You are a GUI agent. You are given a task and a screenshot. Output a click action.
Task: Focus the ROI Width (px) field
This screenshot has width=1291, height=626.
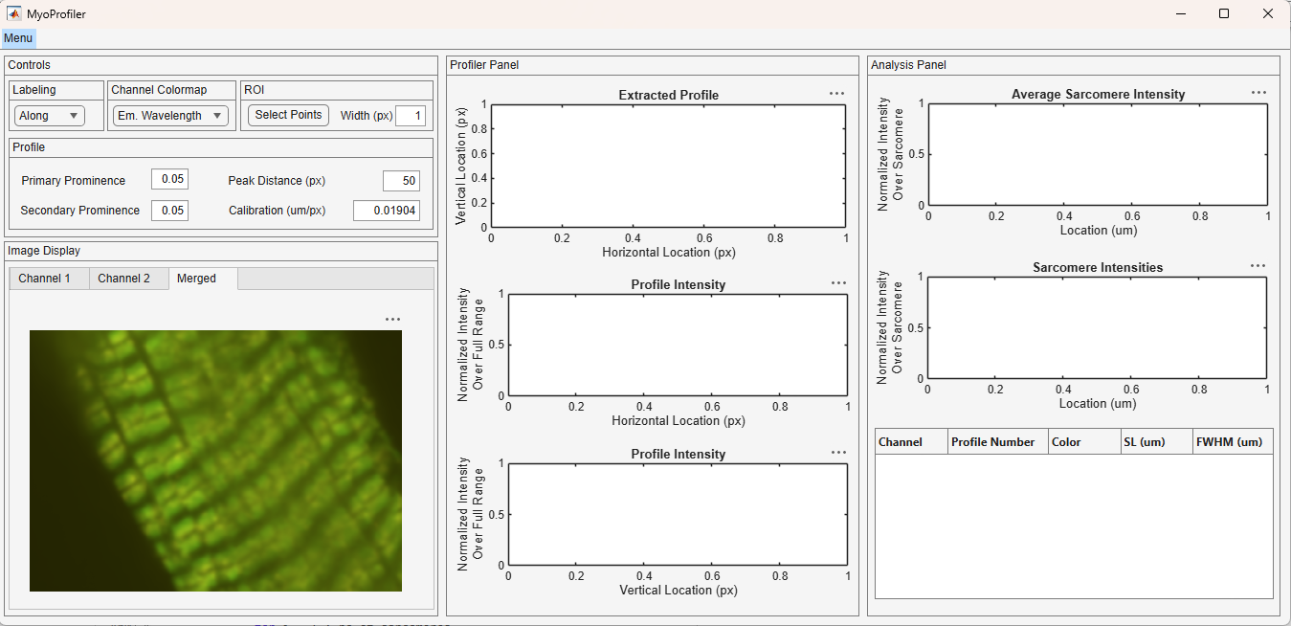[x=410, y=116]
